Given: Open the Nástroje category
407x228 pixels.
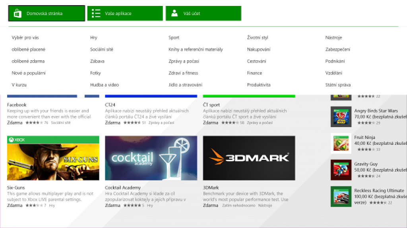Looking at the screenshot, I should click(334, 38).
